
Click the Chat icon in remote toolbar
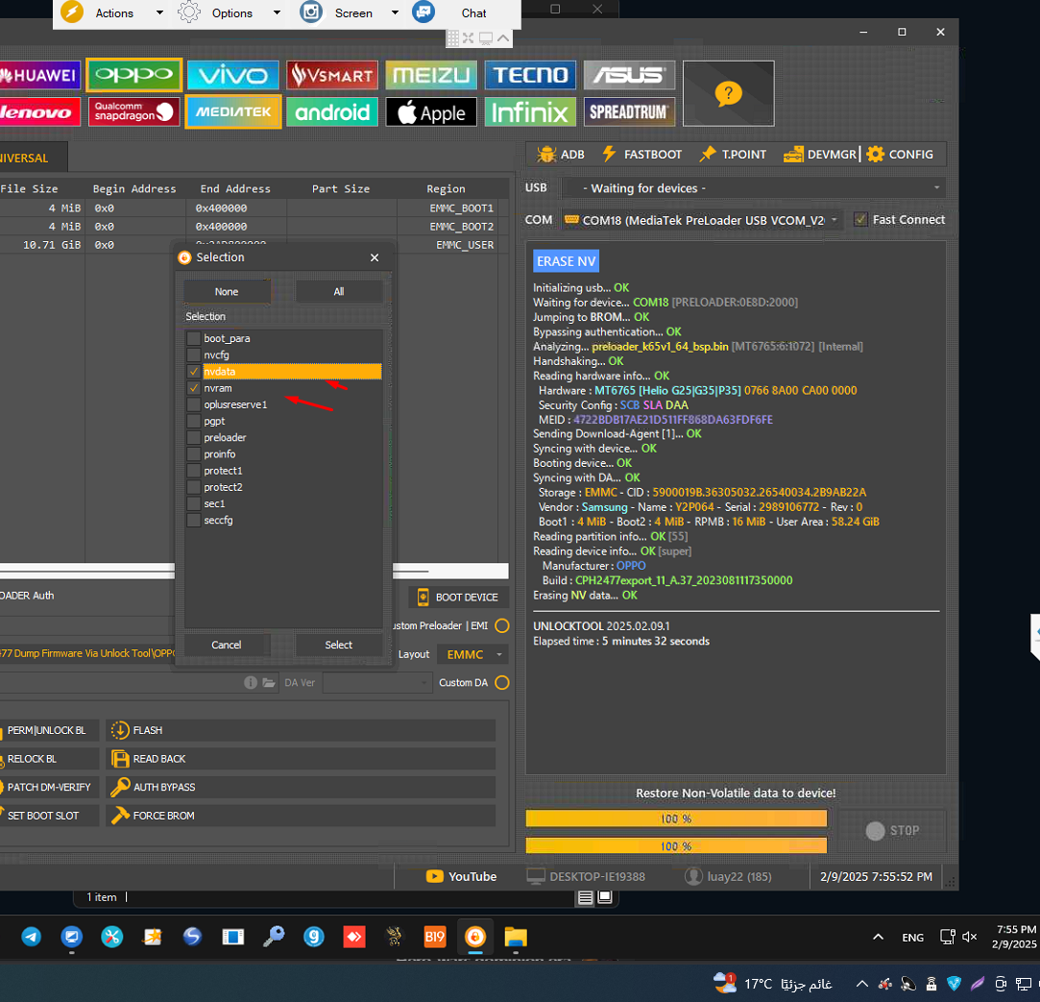click(423, 12)
